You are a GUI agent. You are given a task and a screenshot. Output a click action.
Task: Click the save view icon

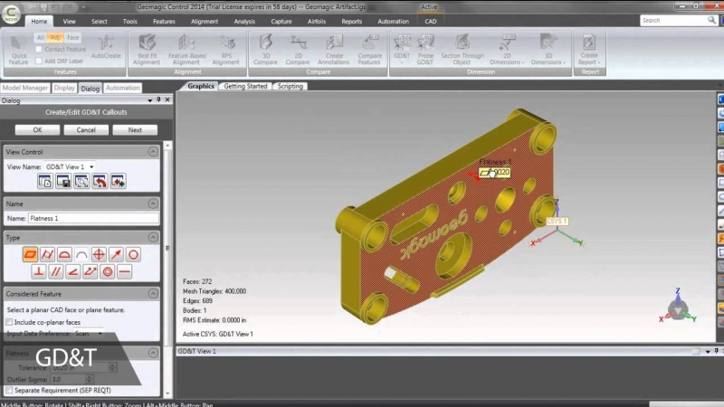click(63, 182)
